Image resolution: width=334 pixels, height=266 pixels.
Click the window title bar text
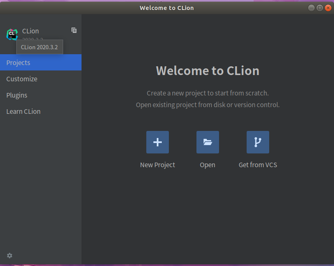[x=167, y=8]
